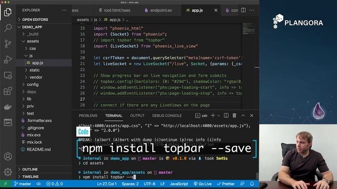Image resolution: width=337 pixels, height=189 pixels.
Task: Expand the deps folder
Action: point(44,92)
